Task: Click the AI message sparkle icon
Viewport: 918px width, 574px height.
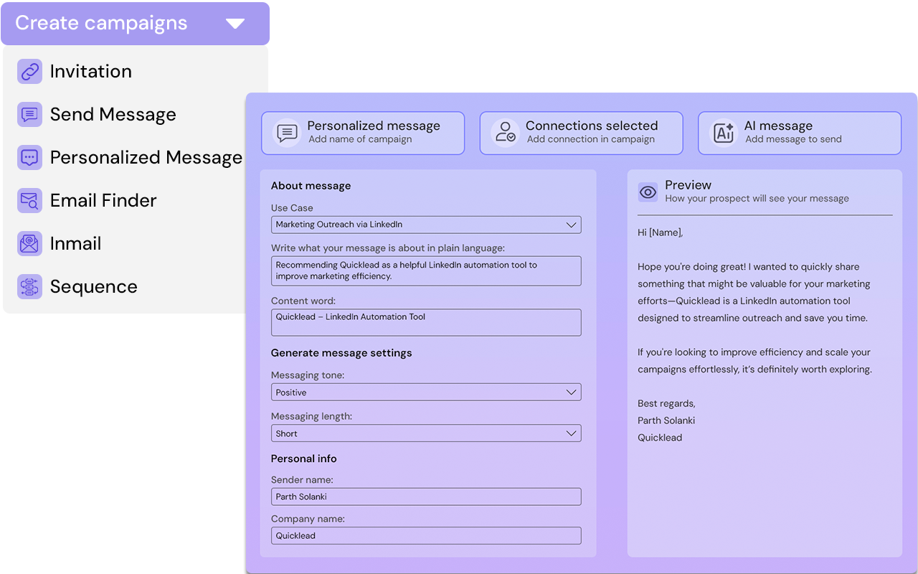Action: [x=724, y=133]
